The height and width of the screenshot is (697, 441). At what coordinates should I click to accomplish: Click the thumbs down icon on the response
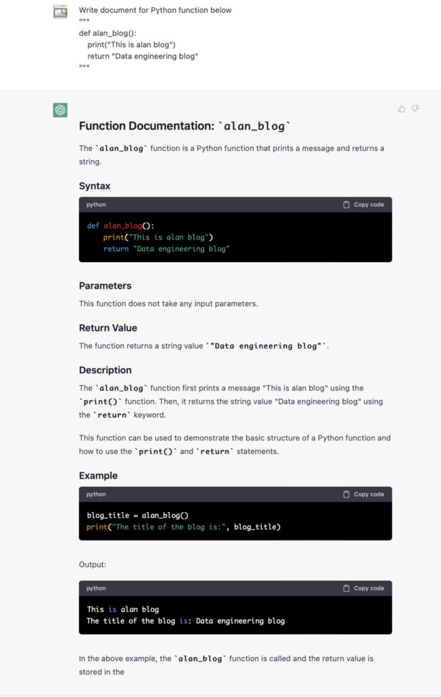point(415,109)
